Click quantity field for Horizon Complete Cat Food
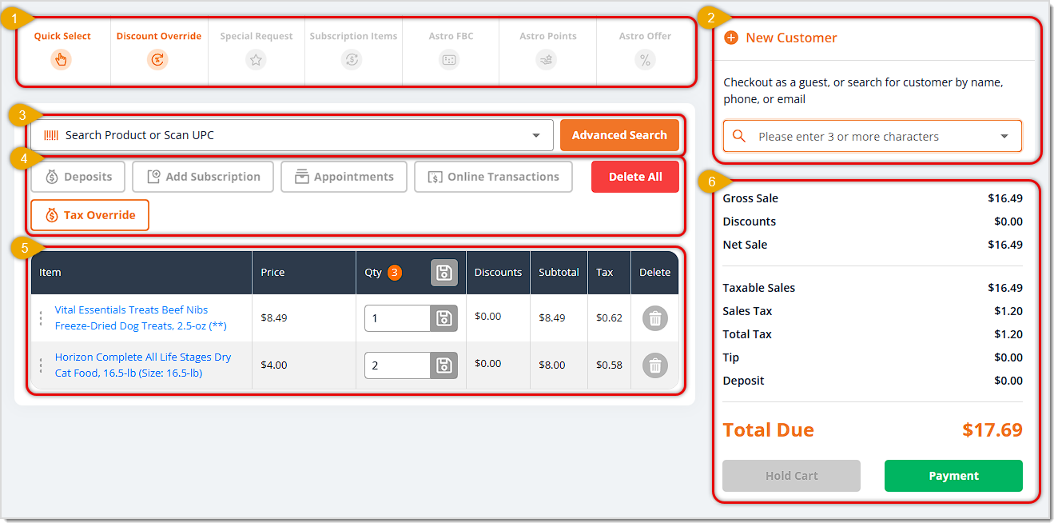Screen dimensions: 1058x527 pos(398,365)
